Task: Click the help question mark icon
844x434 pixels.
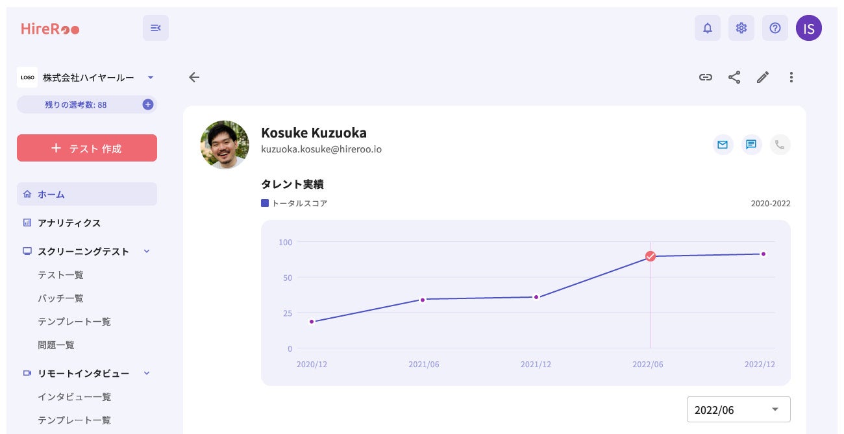Action: [775, 28]
